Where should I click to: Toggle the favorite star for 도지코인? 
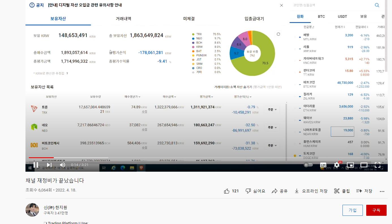tap(295, 156)
